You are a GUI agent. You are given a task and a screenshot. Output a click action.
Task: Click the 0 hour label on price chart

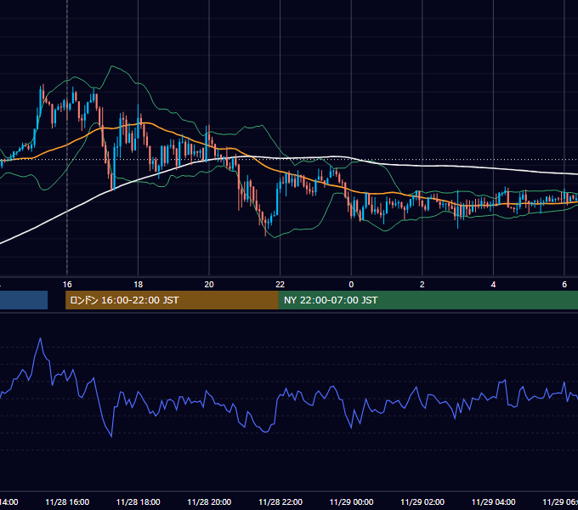coord(351,285)
